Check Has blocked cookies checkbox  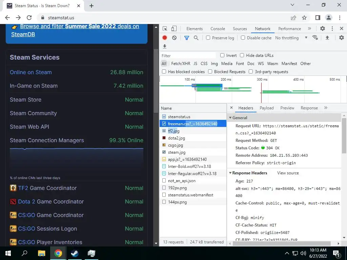coord(164,71)
